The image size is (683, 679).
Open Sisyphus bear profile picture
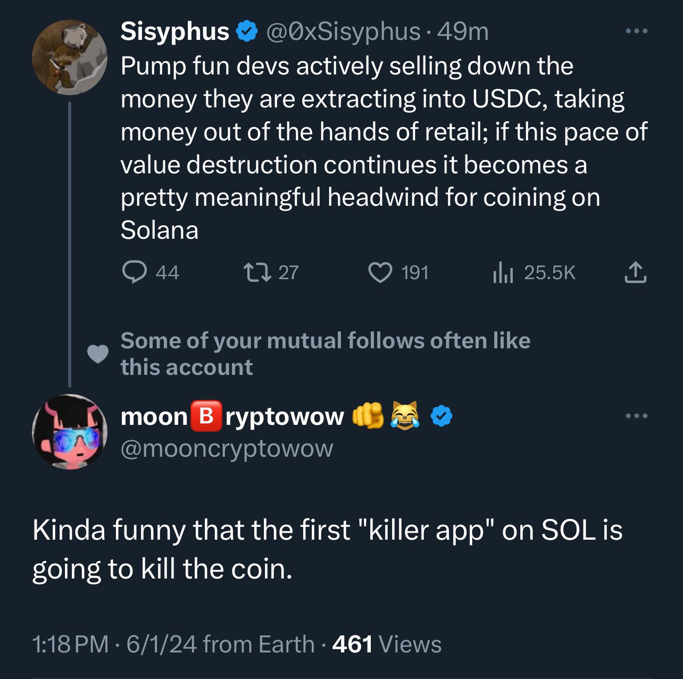[70, 57]
